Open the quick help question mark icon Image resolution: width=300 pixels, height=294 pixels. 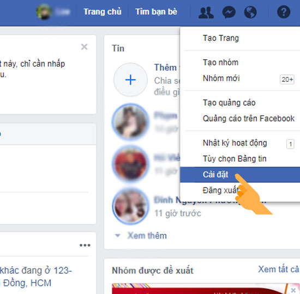pyautogui.click(x=284, y=12)
